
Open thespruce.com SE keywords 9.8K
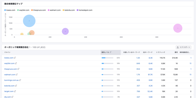(x=151, y=69)
